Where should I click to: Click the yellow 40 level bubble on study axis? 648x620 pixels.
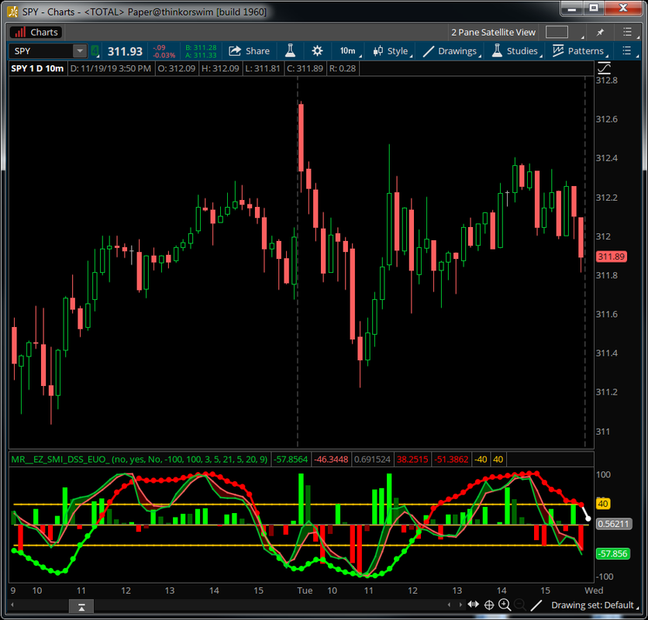603,504
